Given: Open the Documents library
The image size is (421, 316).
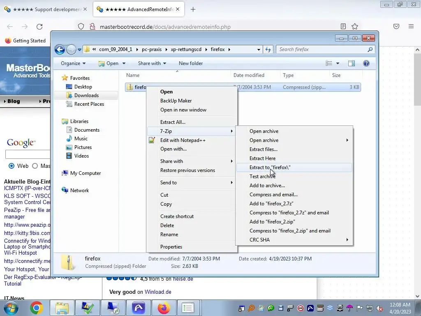Looking at the screenshot, I should [87, 130].
